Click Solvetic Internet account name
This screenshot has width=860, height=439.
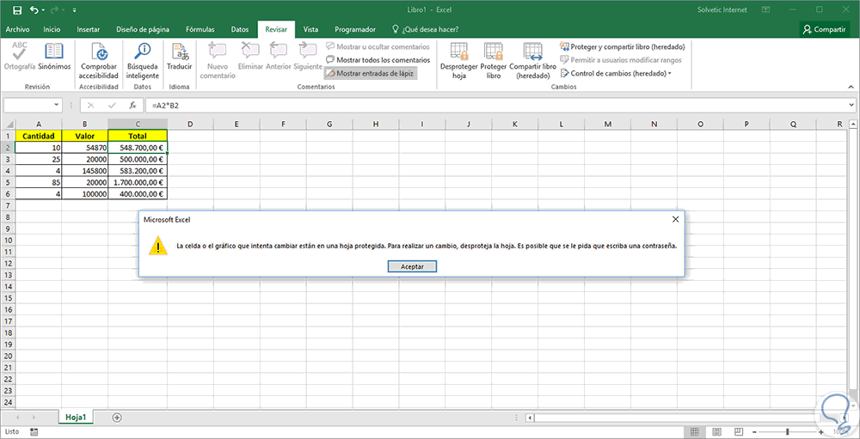[x=722, y=9]
